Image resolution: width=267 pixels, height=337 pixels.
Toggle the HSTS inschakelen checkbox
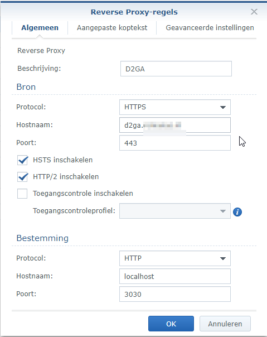coord(22,160)
